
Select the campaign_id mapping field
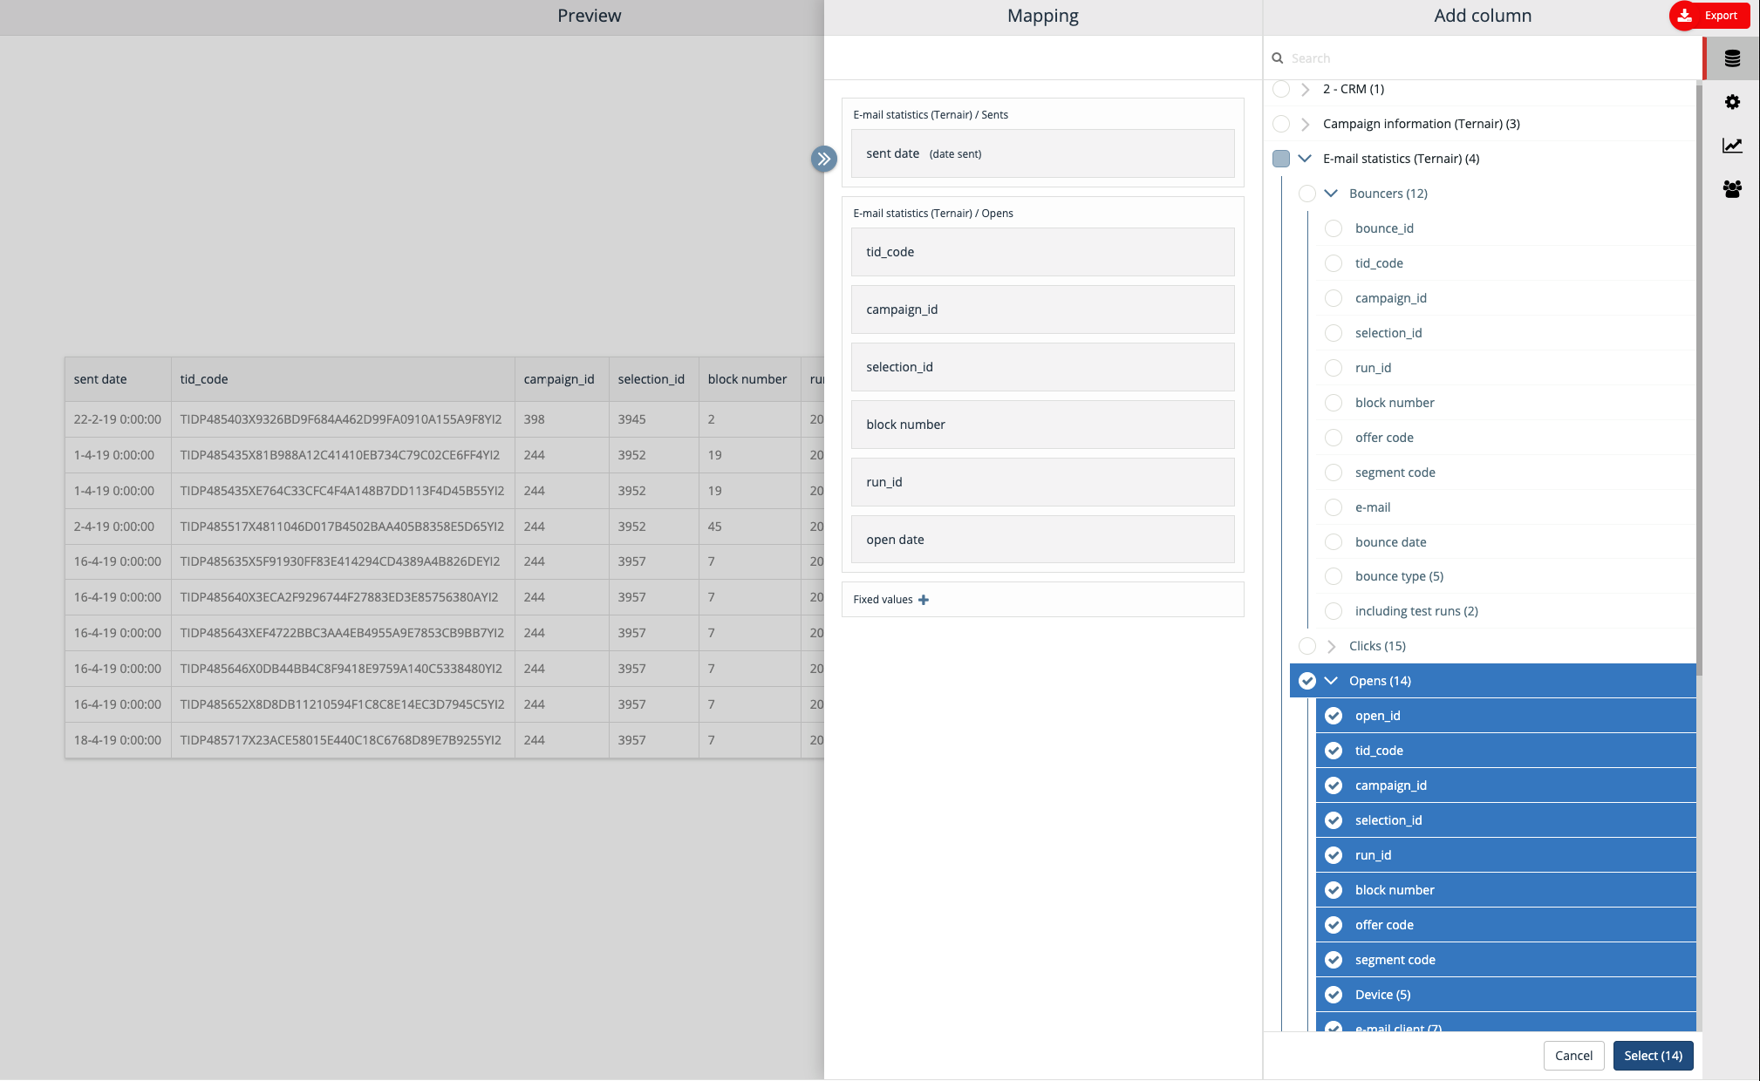[1042, 309]
